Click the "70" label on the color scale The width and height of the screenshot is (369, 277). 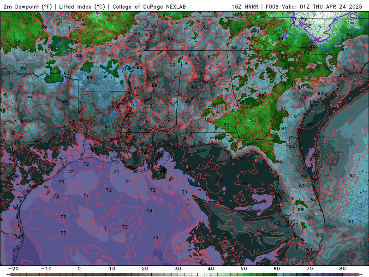coord(309,269)
